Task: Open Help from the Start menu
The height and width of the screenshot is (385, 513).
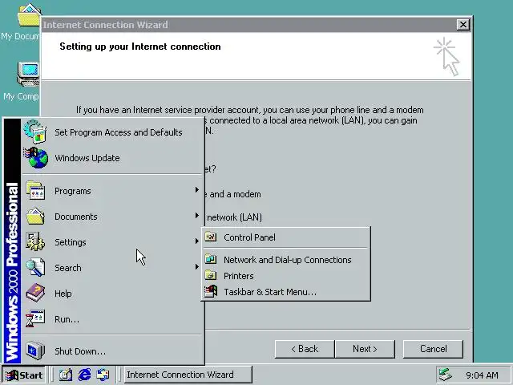Action: tap(111, 294)
